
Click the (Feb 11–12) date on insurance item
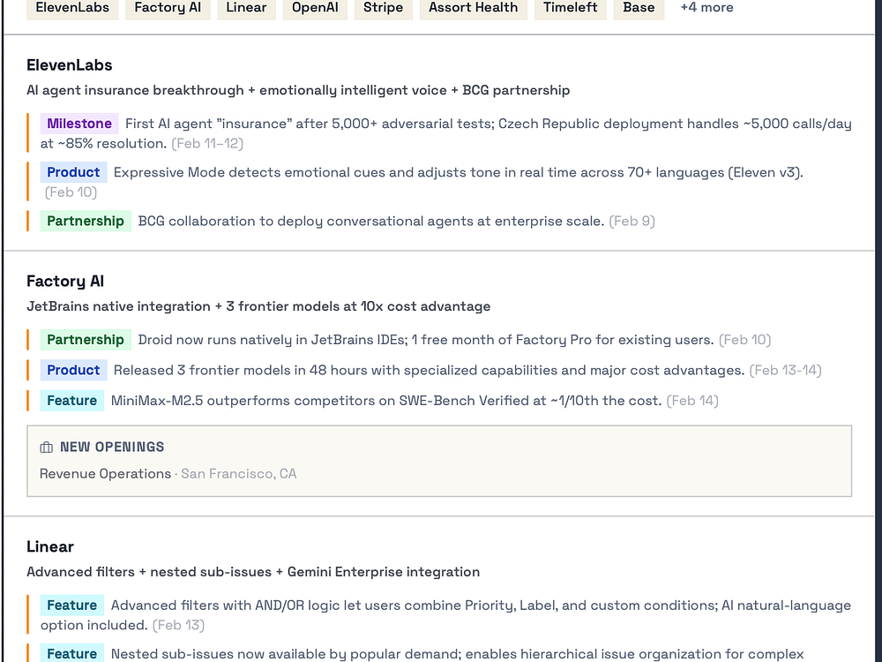(207, 144)
